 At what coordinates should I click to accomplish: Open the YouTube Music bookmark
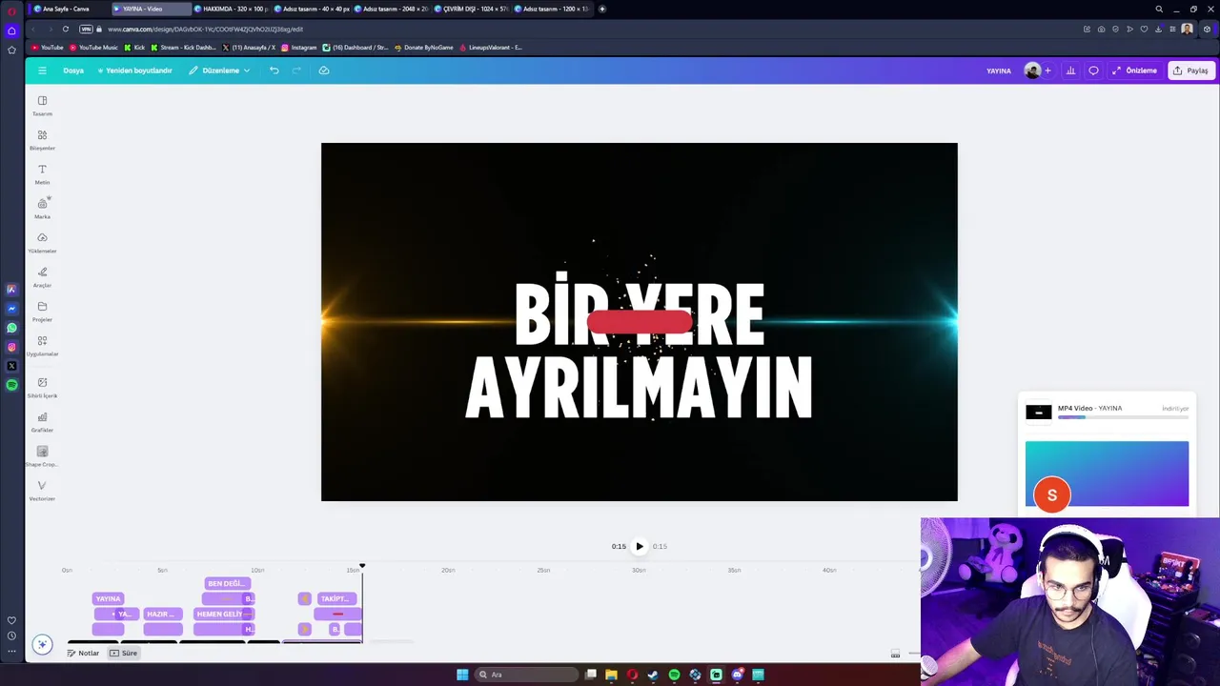93,48
